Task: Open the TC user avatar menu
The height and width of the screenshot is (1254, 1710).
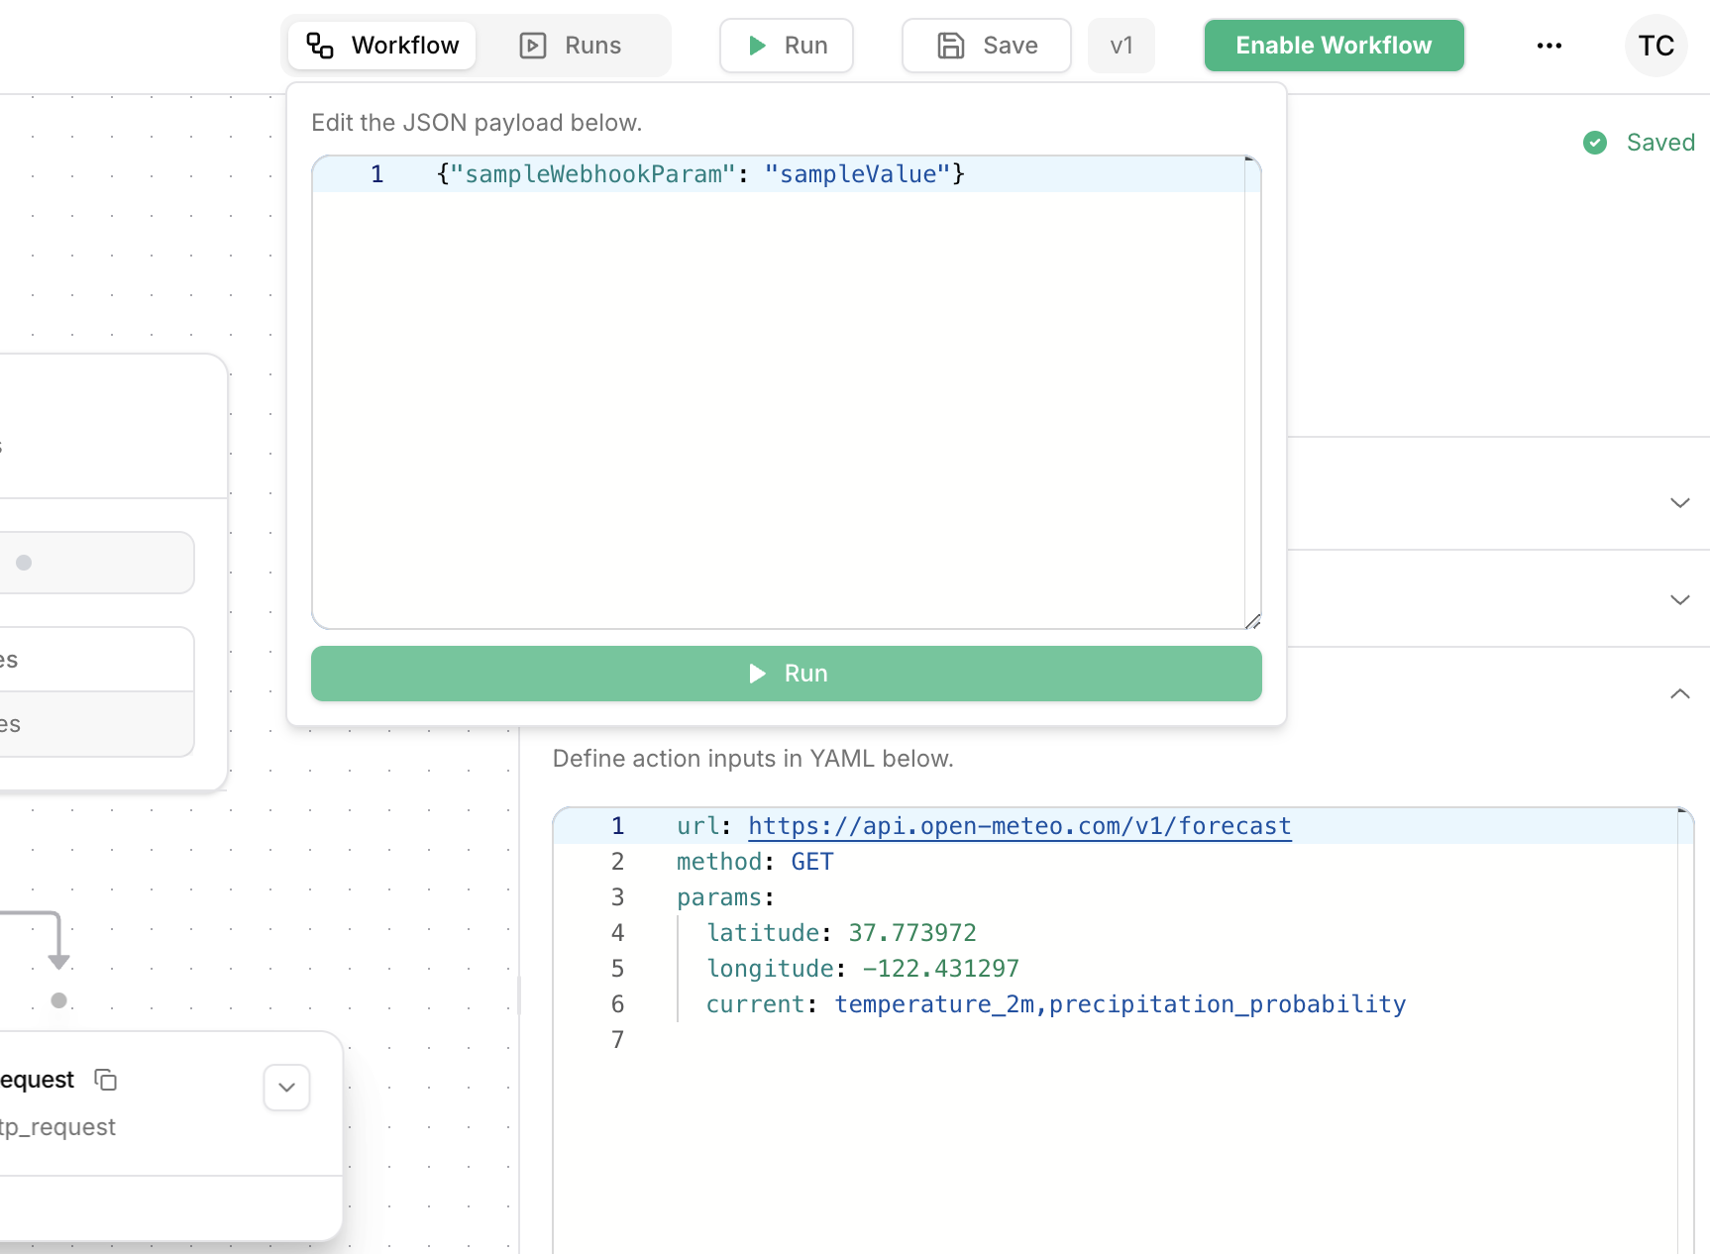Action: coord(1657,46)
